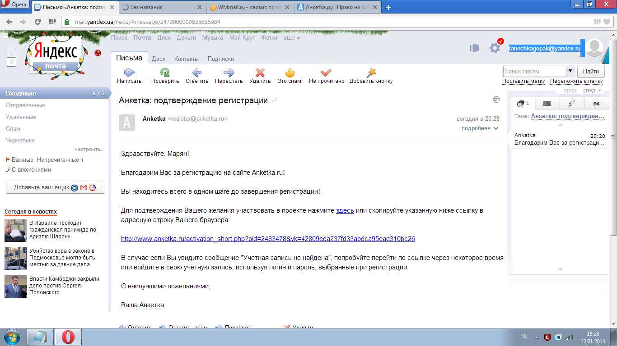Open Отправленные folder

[25, 105]
